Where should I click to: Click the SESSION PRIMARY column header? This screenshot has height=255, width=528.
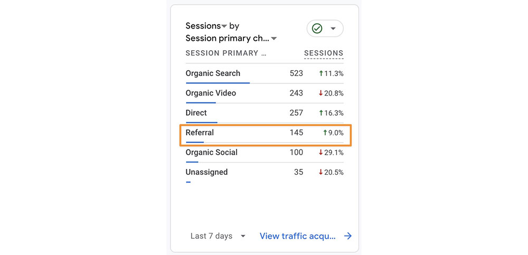(226, 53)
